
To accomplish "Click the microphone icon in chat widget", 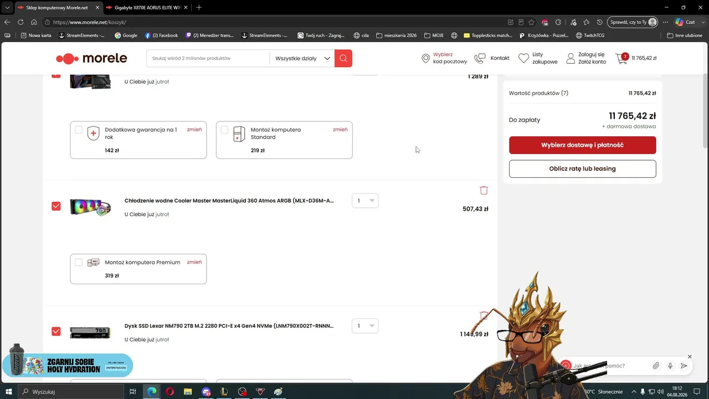I will [670, 366].
